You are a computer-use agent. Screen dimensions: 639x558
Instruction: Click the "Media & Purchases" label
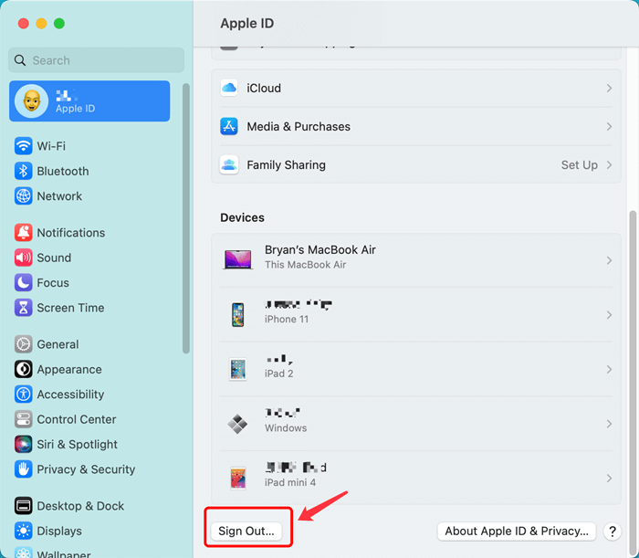pos(299,126)
